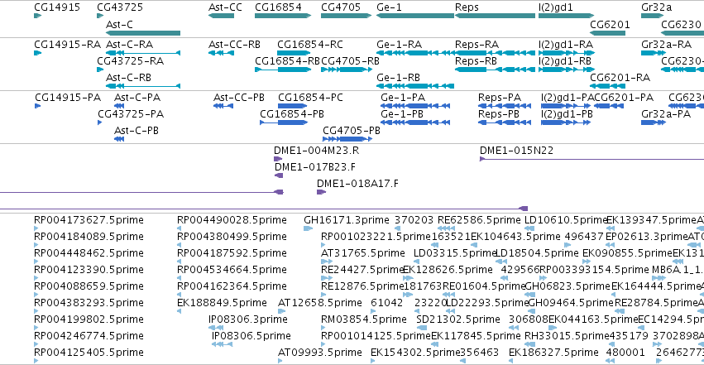Select the l(2)gd1 gene arrow

click(566, 16)
